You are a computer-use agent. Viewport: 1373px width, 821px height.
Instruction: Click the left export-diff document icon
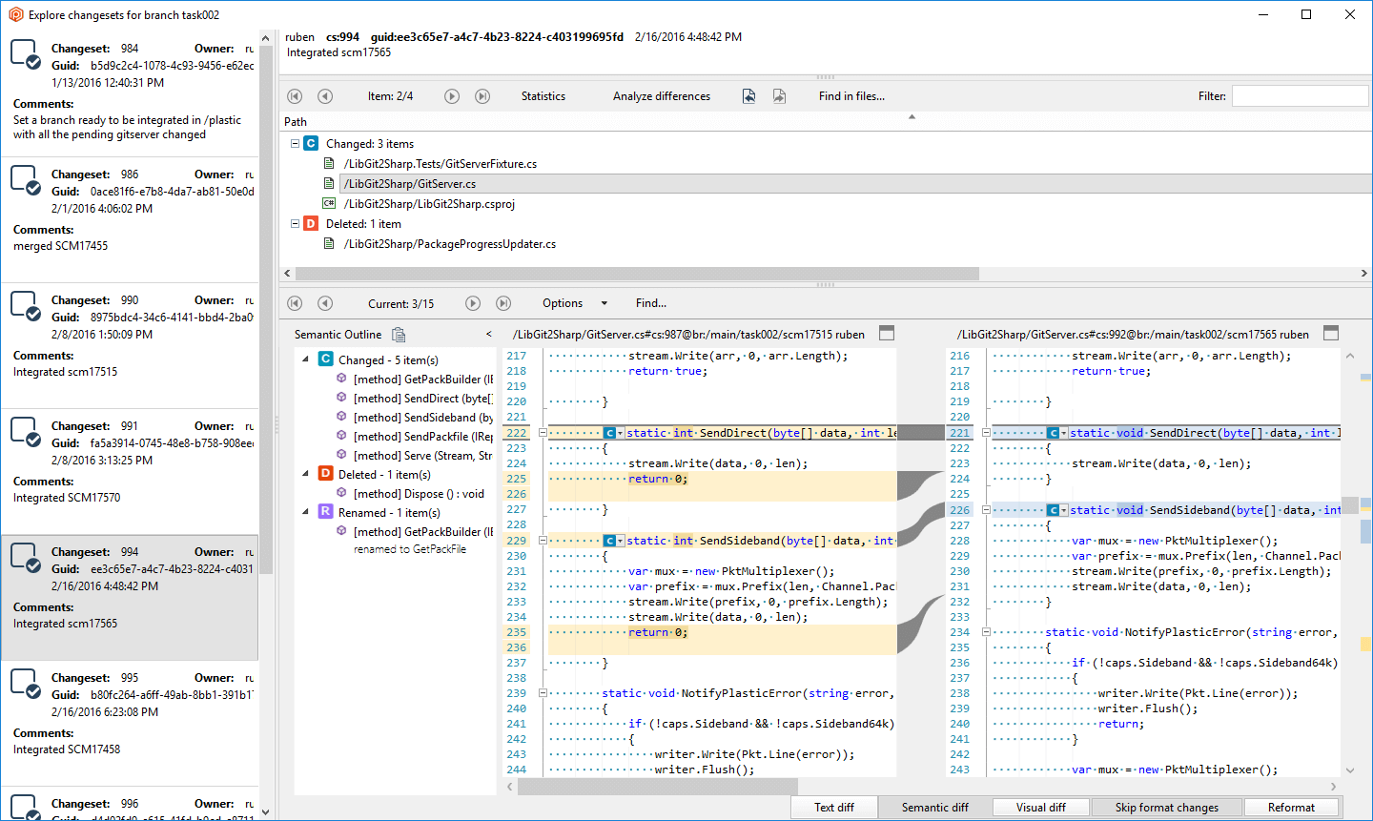(x=748, y=95)
